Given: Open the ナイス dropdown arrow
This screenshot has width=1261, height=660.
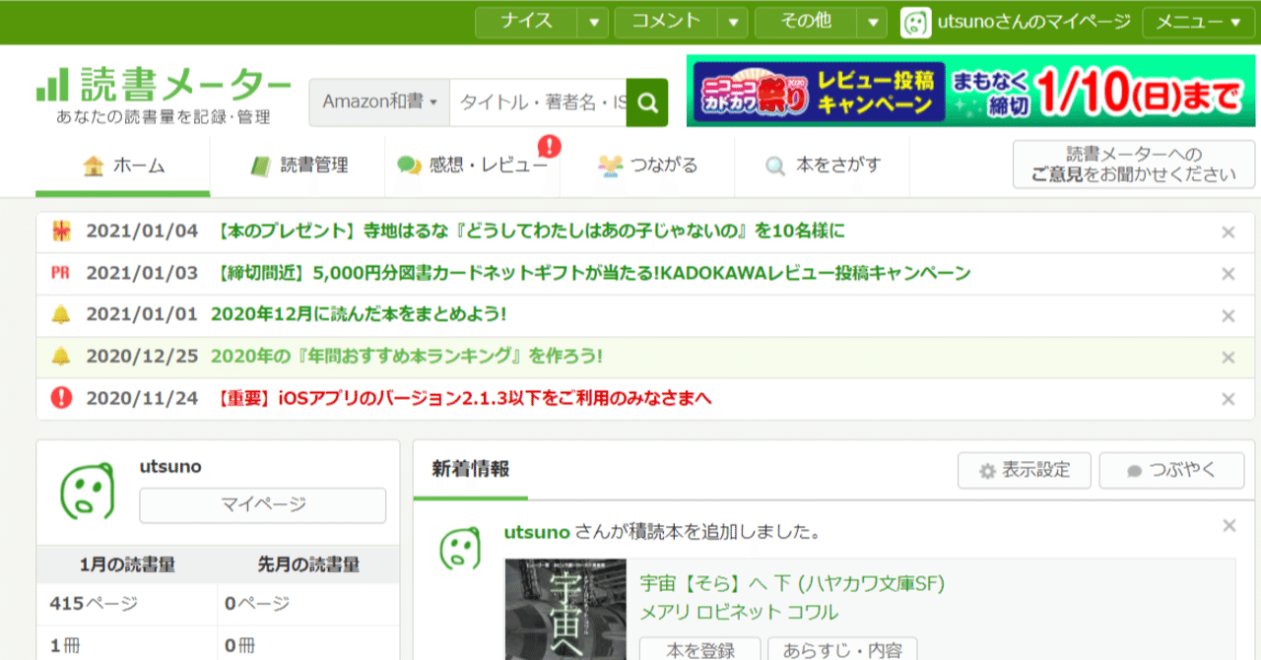Looking at the screenshot, I should point(592,20).
